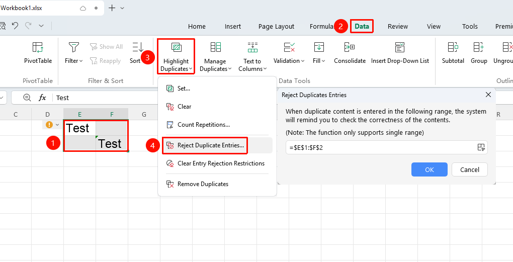Expand the new tab dropdown chevron
Image resolution: width=513 pixels, height=262 pixels.
coord(122,8)
